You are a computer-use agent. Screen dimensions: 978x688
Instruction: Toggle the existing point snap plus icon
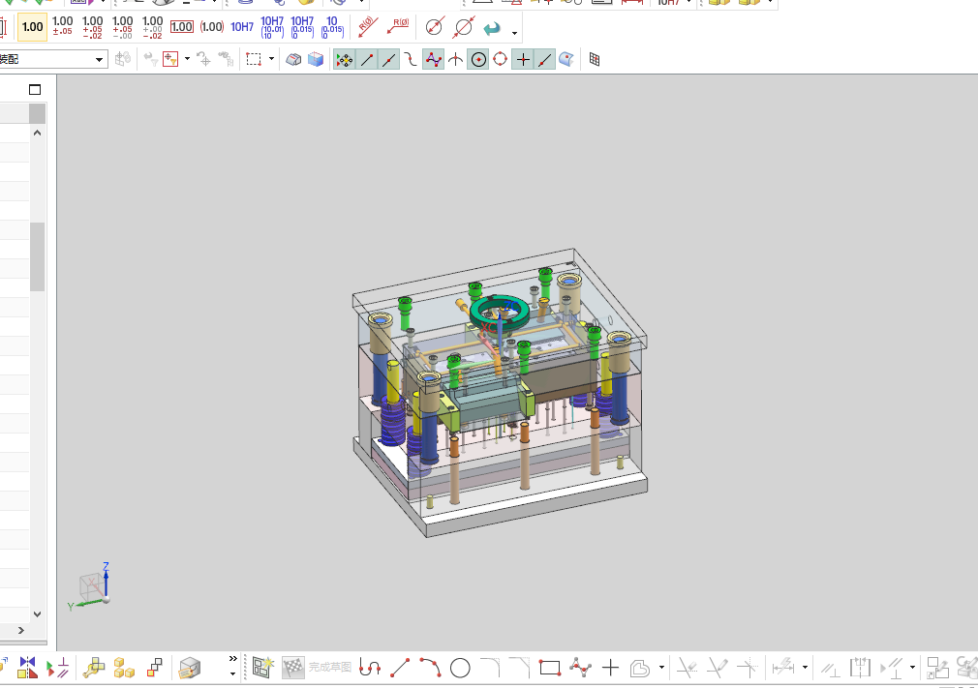coord(523,59)
